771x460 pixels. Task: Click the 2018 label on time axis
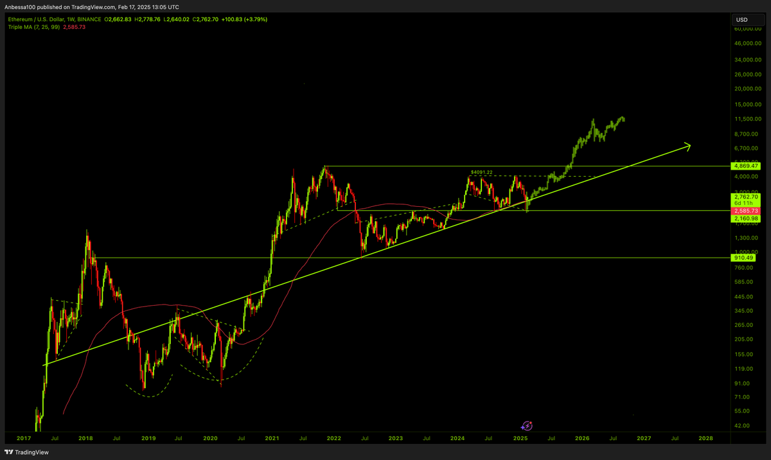click(85, 438)
